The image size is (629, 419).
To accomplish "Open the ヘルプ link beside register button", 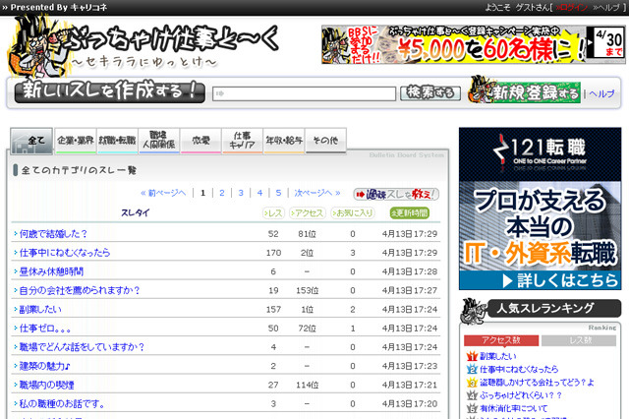I will (601, 93).
